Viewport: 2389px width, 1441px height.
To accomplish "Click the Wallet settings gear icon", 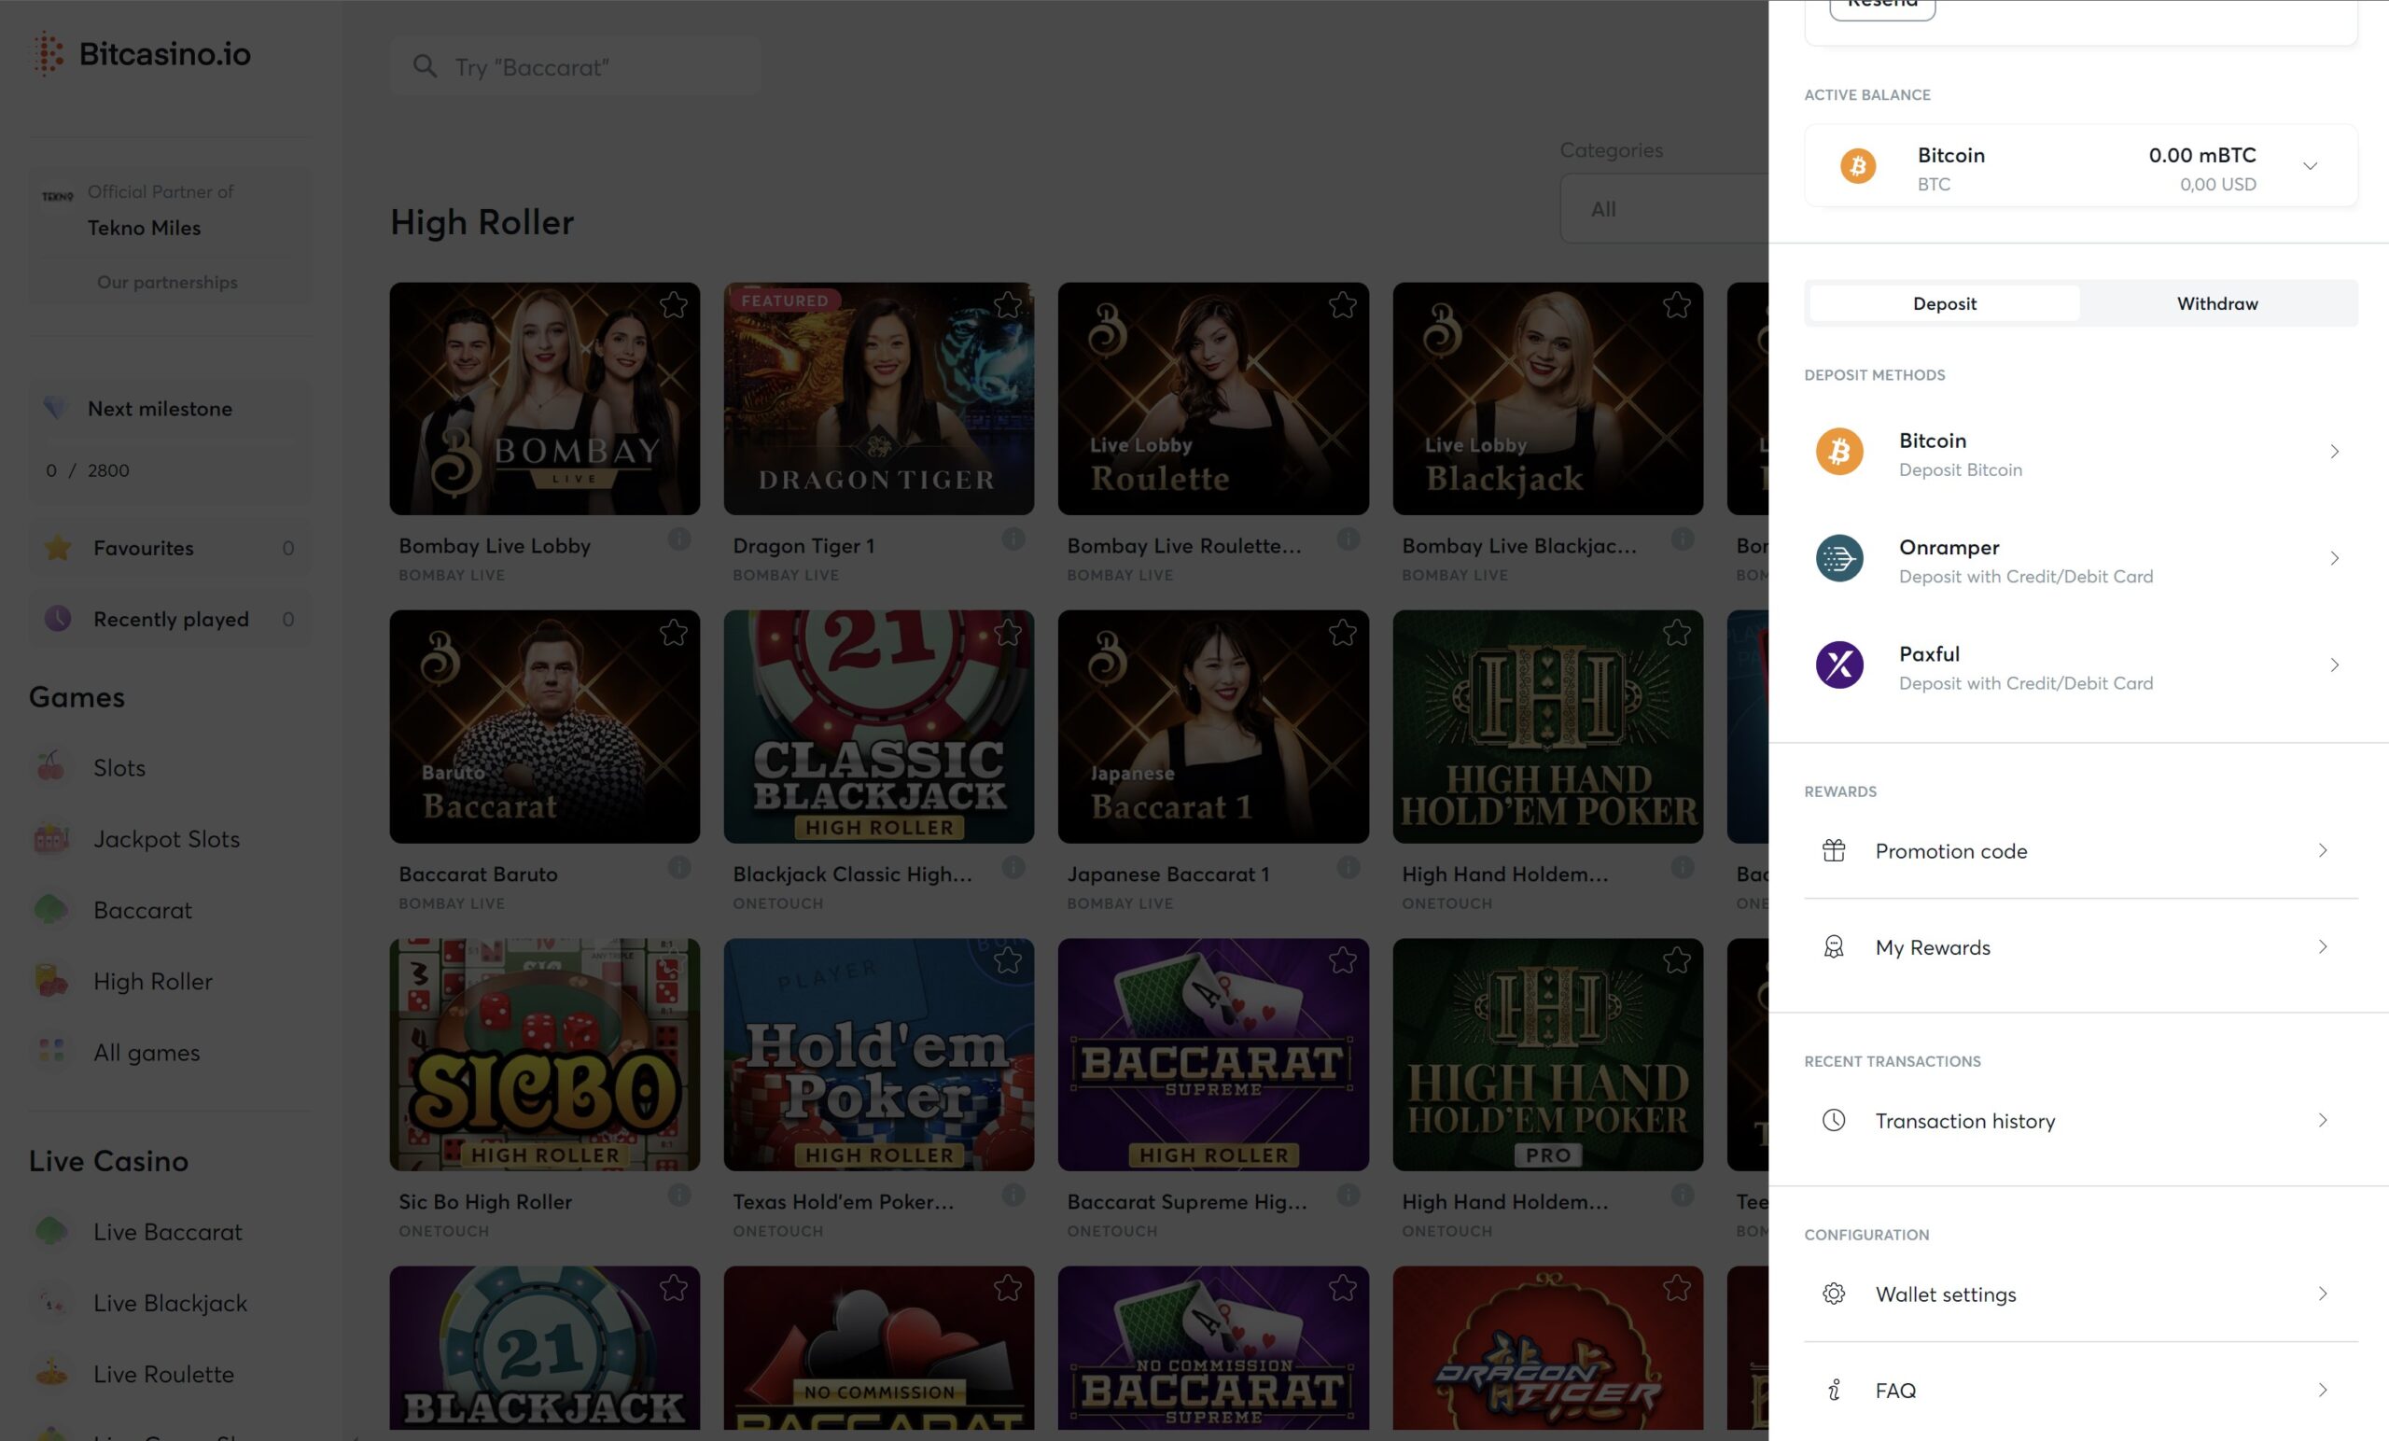I will 1834,1294.
